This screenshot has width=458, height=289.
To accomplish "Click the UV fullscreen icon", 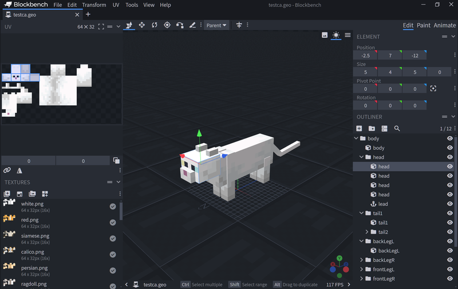I will [101, 27].
